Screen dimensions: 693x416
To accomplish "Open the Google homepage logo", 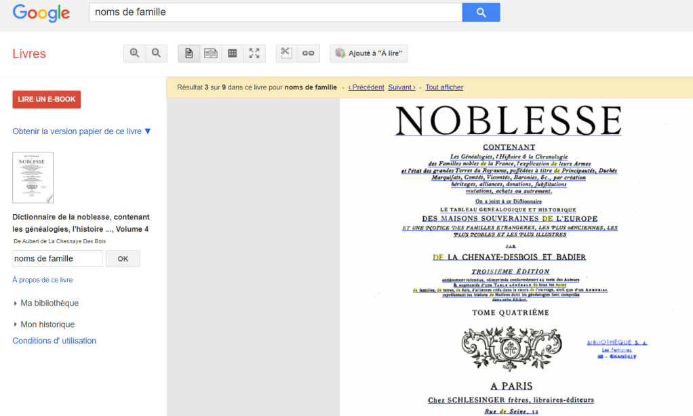I will (41, 13).
